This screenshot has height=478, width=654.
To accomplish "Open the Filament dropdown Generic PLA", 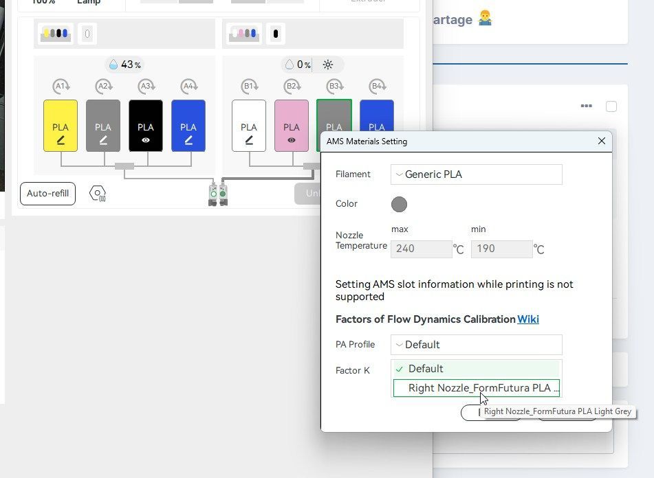I will pyautogui.click(x=477, y=174).
